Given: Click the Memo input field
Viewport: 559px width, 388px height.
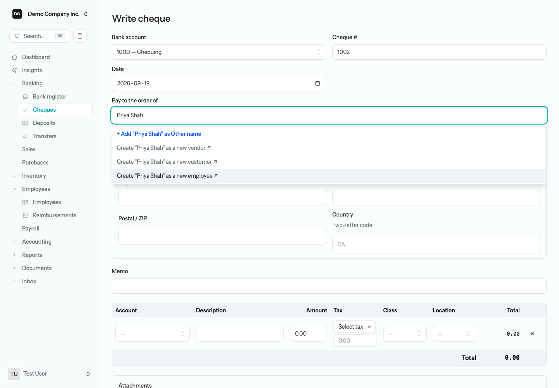Looking at the screenshot, I should 329,286.
